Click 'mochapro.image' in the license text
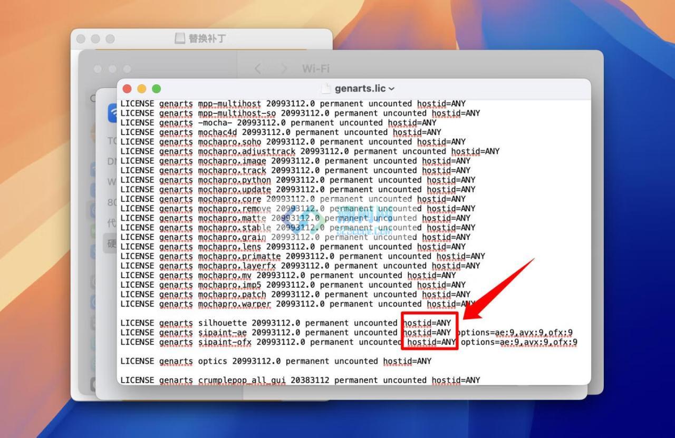The width and height of the screenshot is (675, 438). pyautogui.click(x=232, y=161)
